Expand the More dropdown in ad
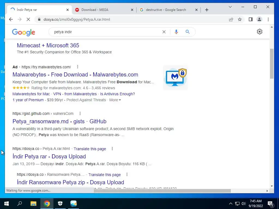279x209 pixels. coord(115,100)
